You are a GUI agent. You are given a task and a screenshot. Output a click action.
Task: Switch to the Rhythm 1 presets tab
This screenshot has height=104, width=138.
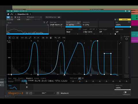click(x=21, y=78)
